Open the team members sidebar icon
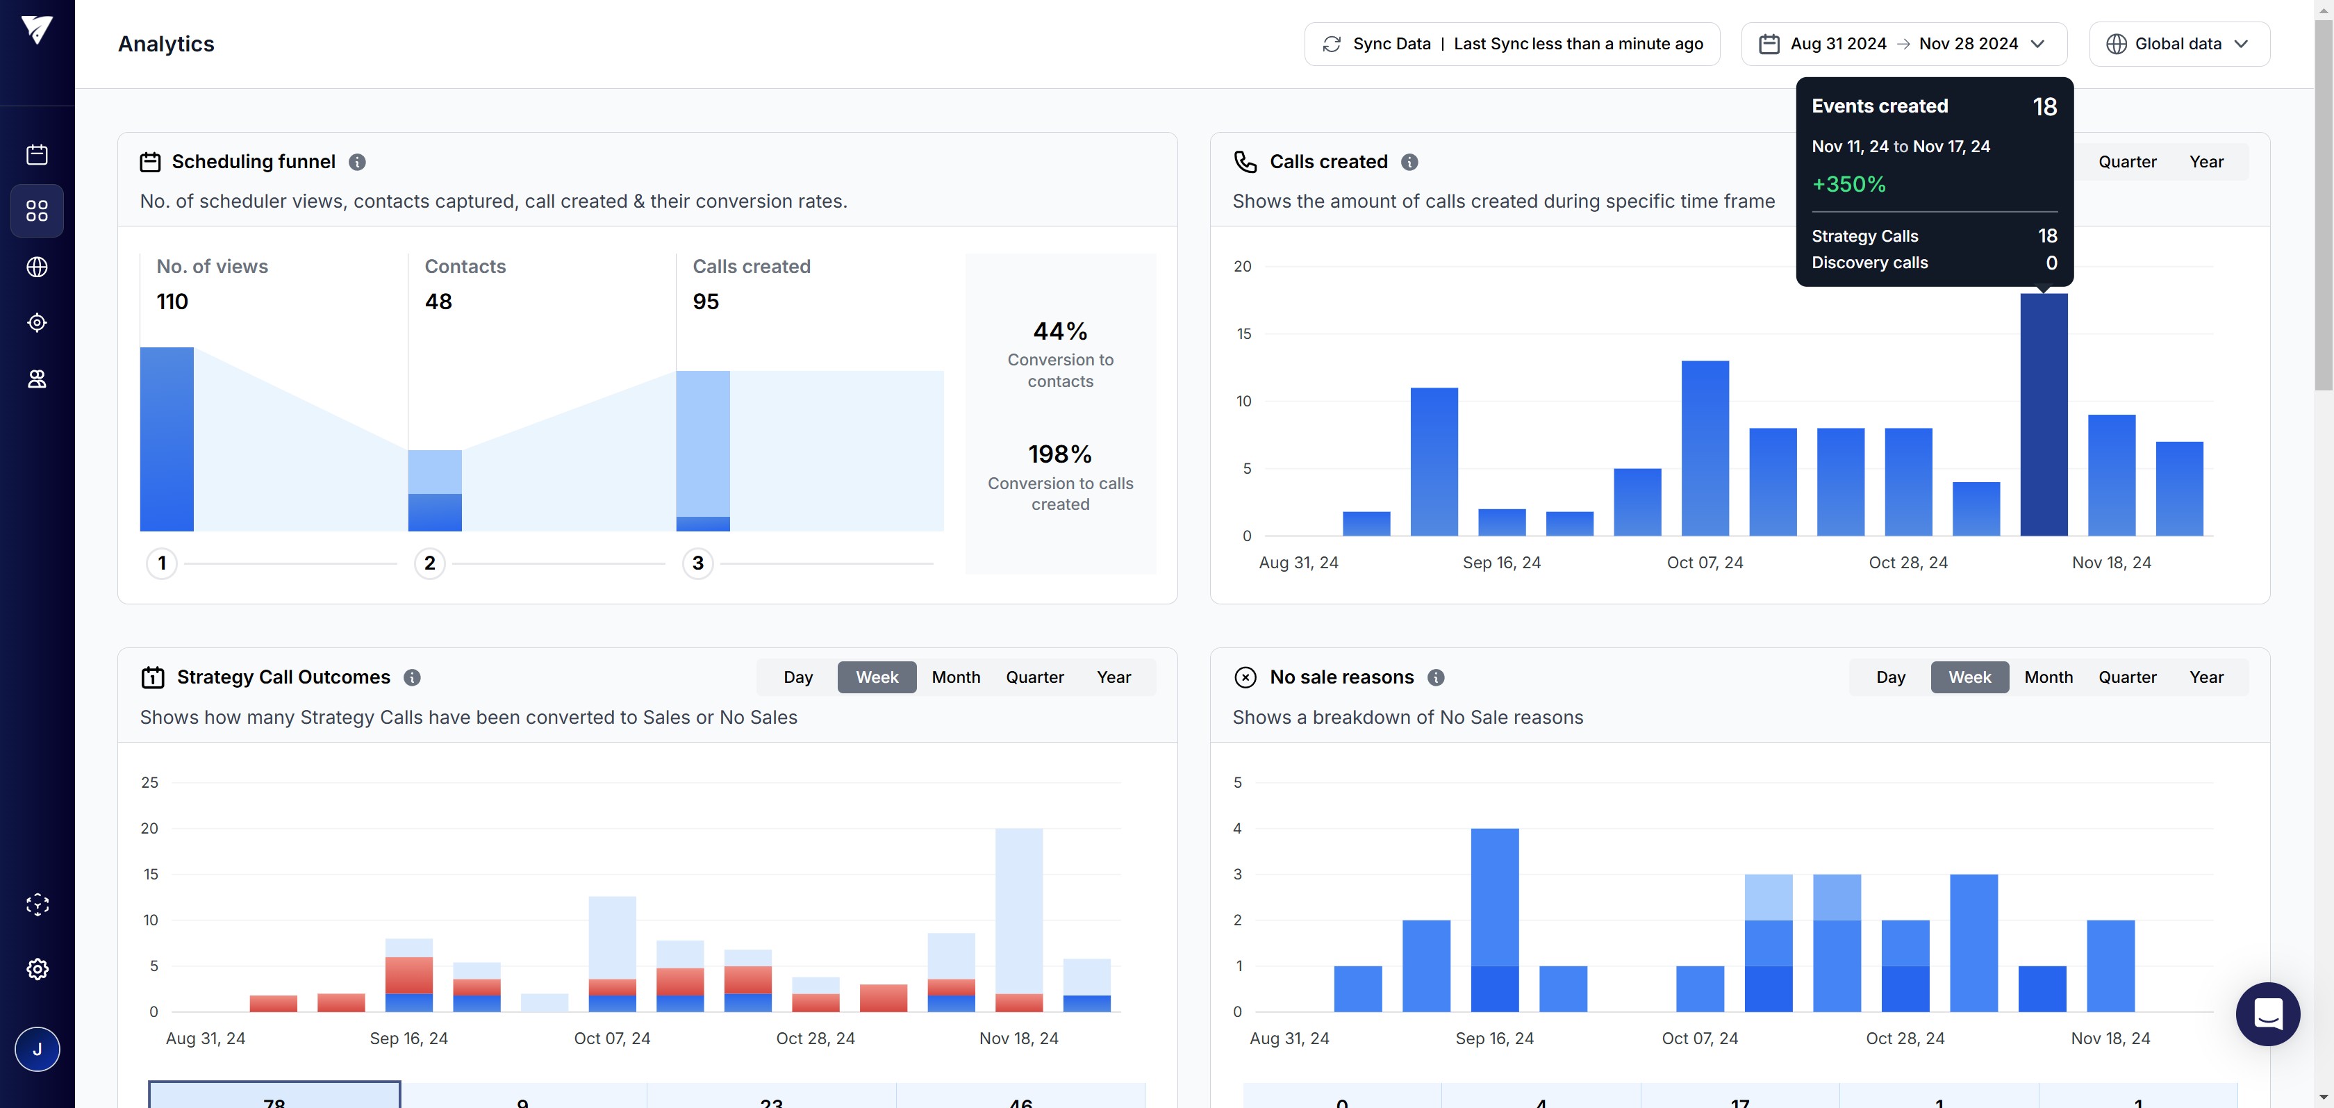2334x1108 pixels. tap(37, 379)
